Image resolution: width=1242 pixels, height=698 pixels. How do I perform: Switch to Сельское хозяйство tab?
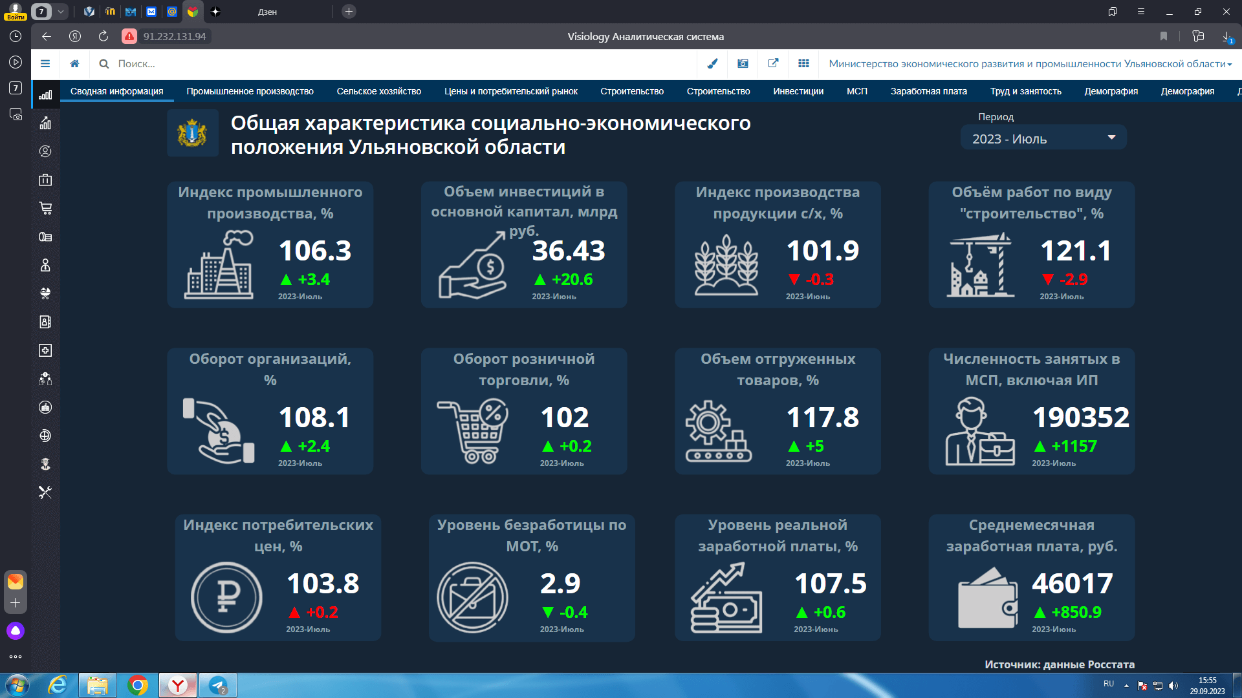click(x=378, y=91)
